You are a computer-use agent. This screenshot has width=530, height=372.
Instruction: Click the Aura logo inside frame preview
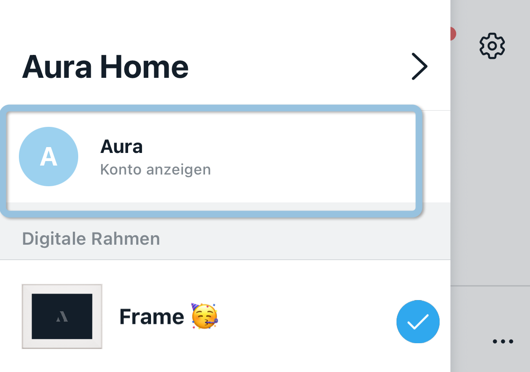pyautogui.click(x=62, y=317)
